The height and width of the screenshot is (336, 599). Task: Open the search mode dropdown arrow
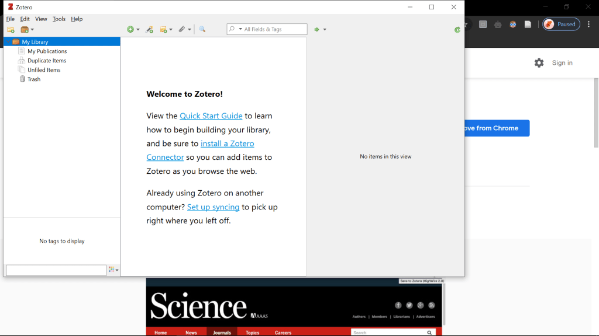tap(240, 30)
